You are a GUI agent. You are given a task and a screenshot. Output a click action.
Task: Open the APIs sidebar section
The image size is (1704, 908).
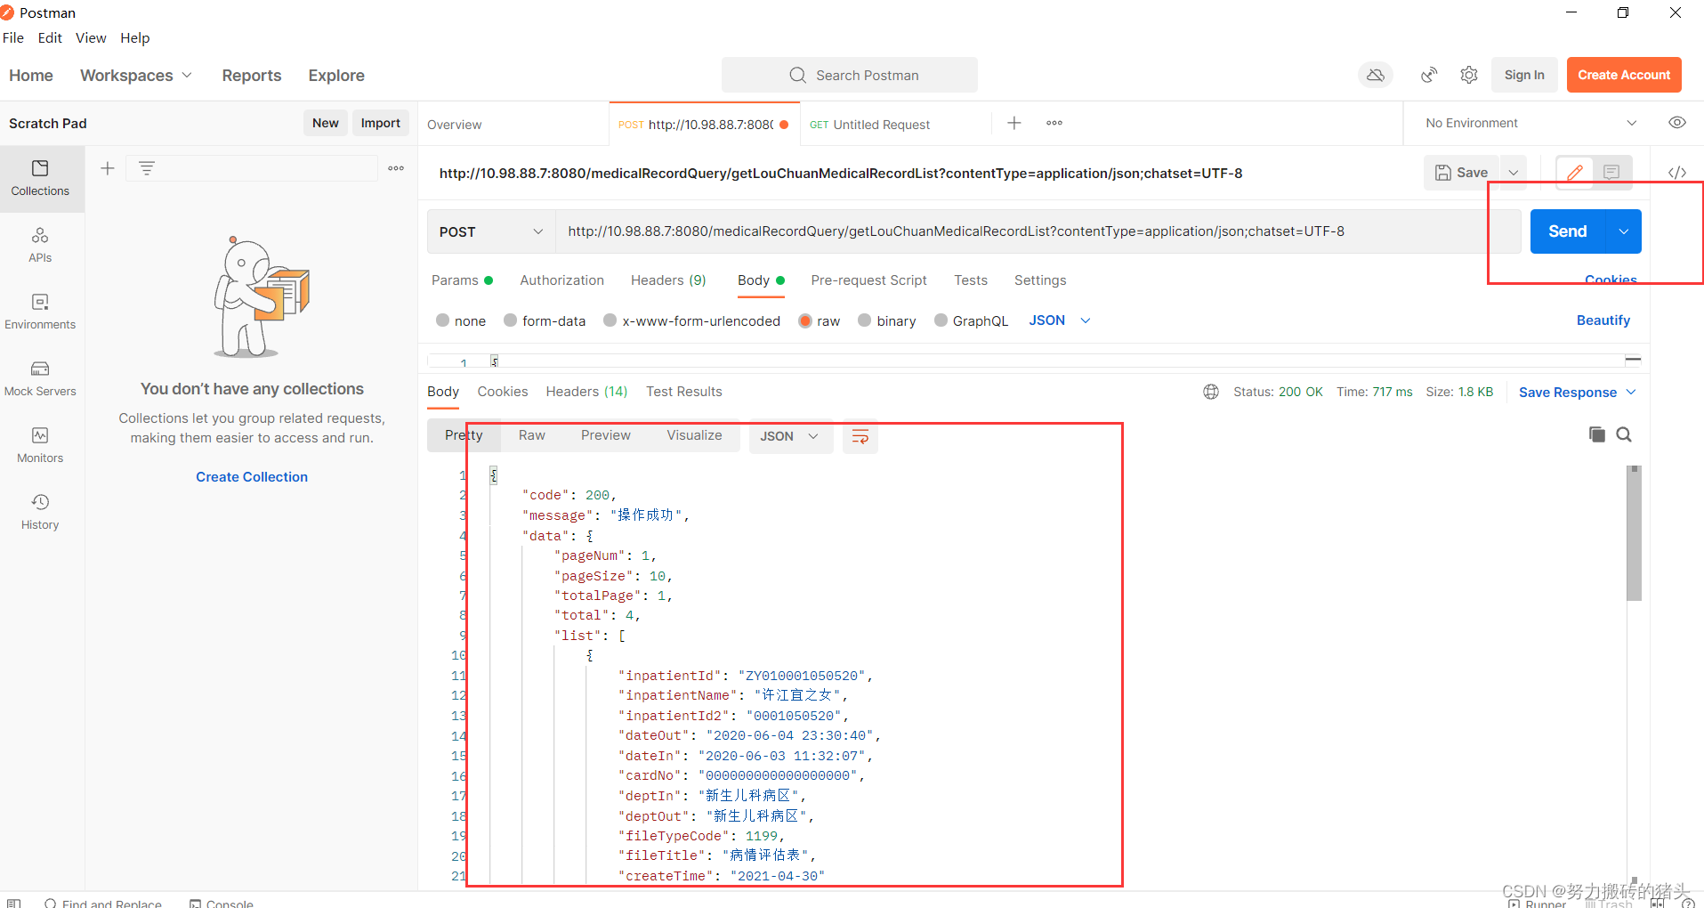40,246
